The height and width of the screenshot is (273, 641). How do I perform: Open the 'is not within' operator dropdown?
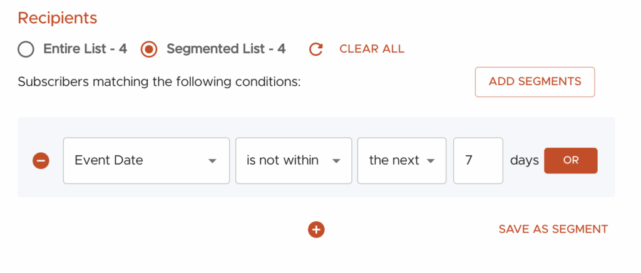(x=293, y=161)
